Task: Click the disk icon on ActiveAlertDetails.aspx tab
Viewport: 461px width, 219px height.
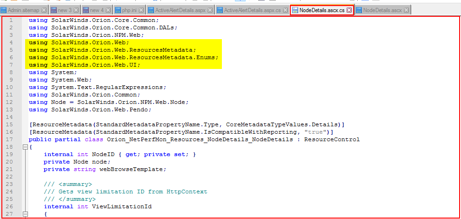Action: pos(151,10)
